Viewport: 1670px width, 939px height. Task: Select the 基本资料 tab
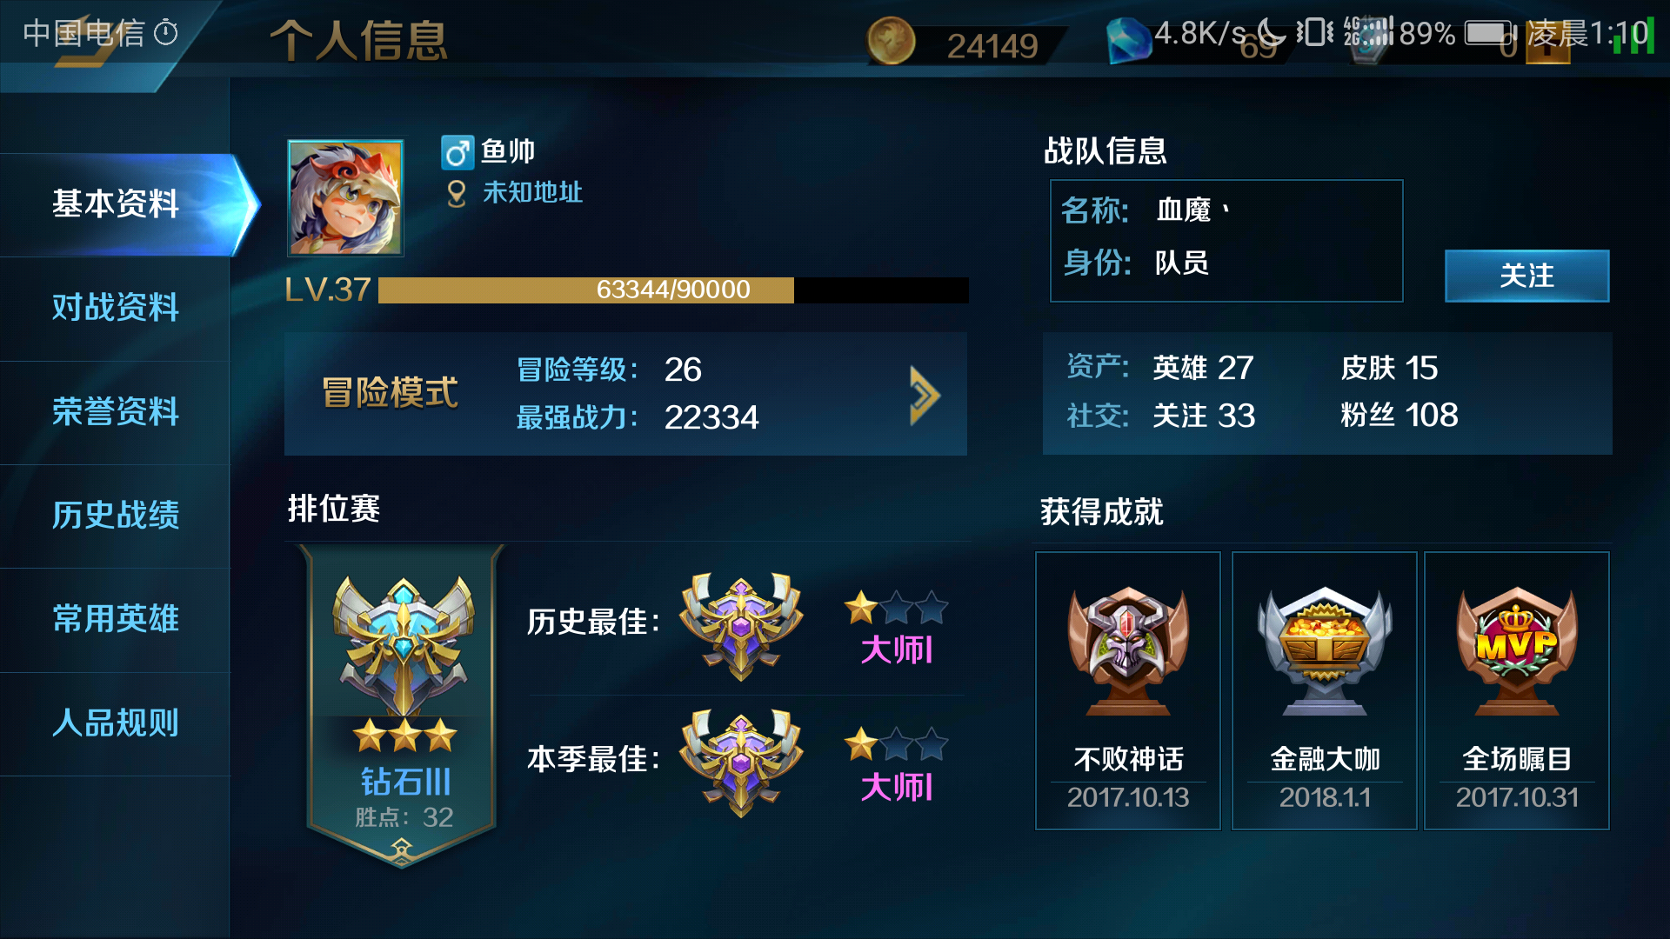click(116, 204)
